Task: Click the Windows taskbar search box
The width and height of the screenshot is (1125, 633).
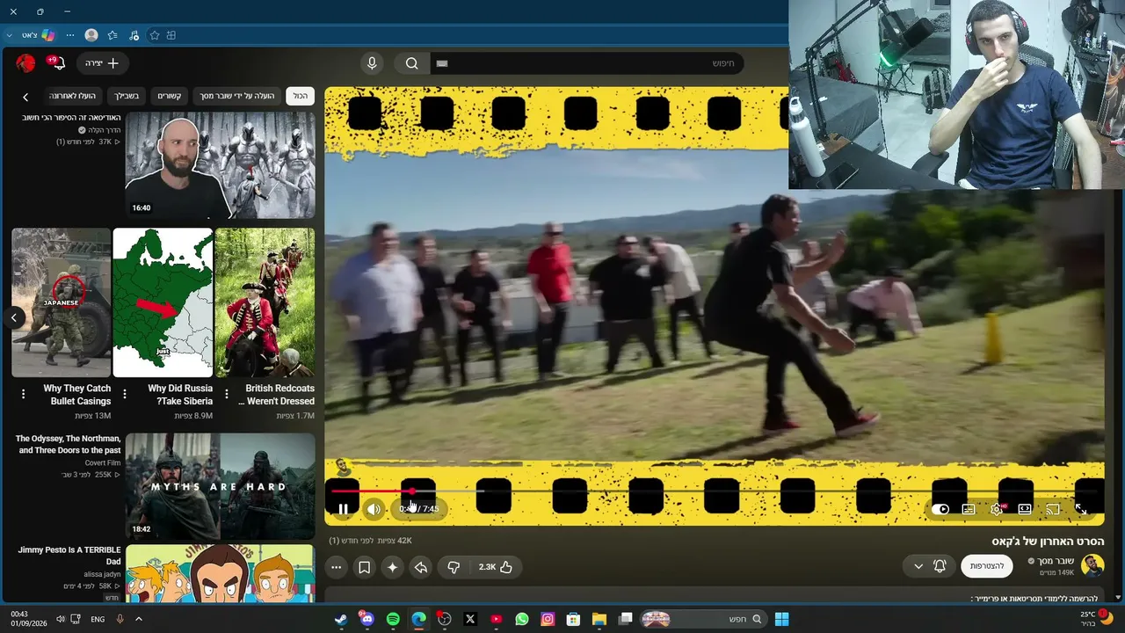Action: (702, 619)
